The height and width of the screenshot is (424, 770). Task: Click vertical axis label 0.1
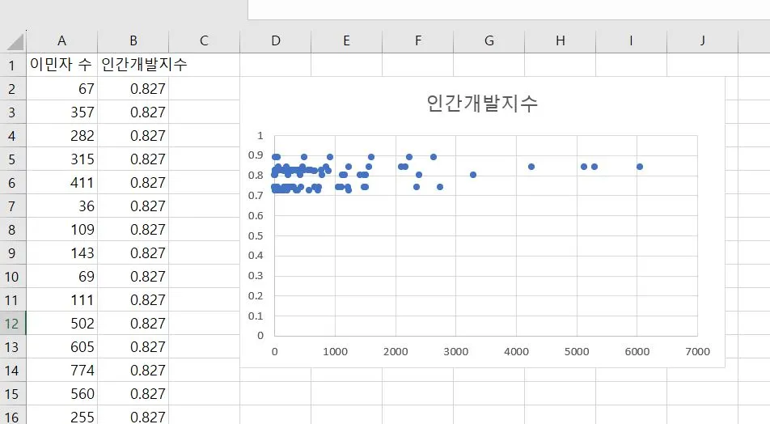[256, 316]
